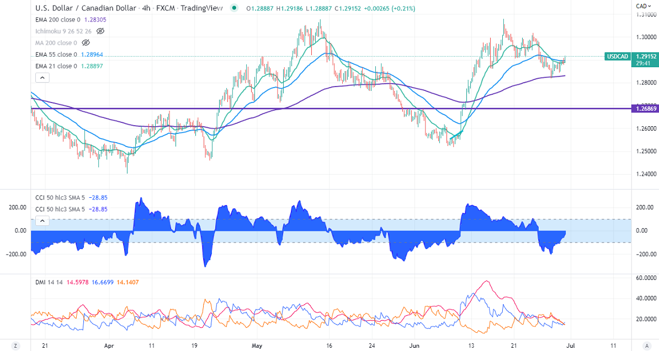Toggle visibility of Ichimoku indicator
659x351 pixels.
point(100,31)
